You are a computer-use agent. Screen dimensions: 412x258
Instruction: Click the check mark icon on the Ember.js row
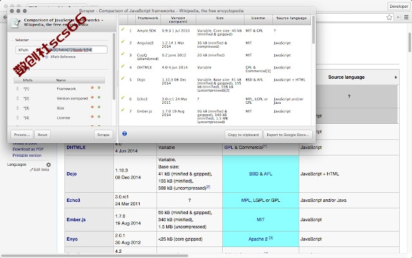point(123,110)
